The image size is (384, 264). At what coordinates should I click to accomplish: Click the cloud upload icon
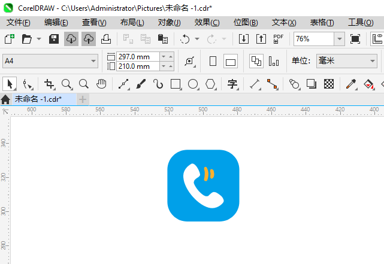pyautogui.click(x=89, y=39)
